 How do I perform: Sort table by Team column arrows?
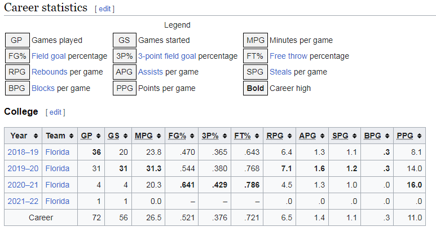point(70,136)
